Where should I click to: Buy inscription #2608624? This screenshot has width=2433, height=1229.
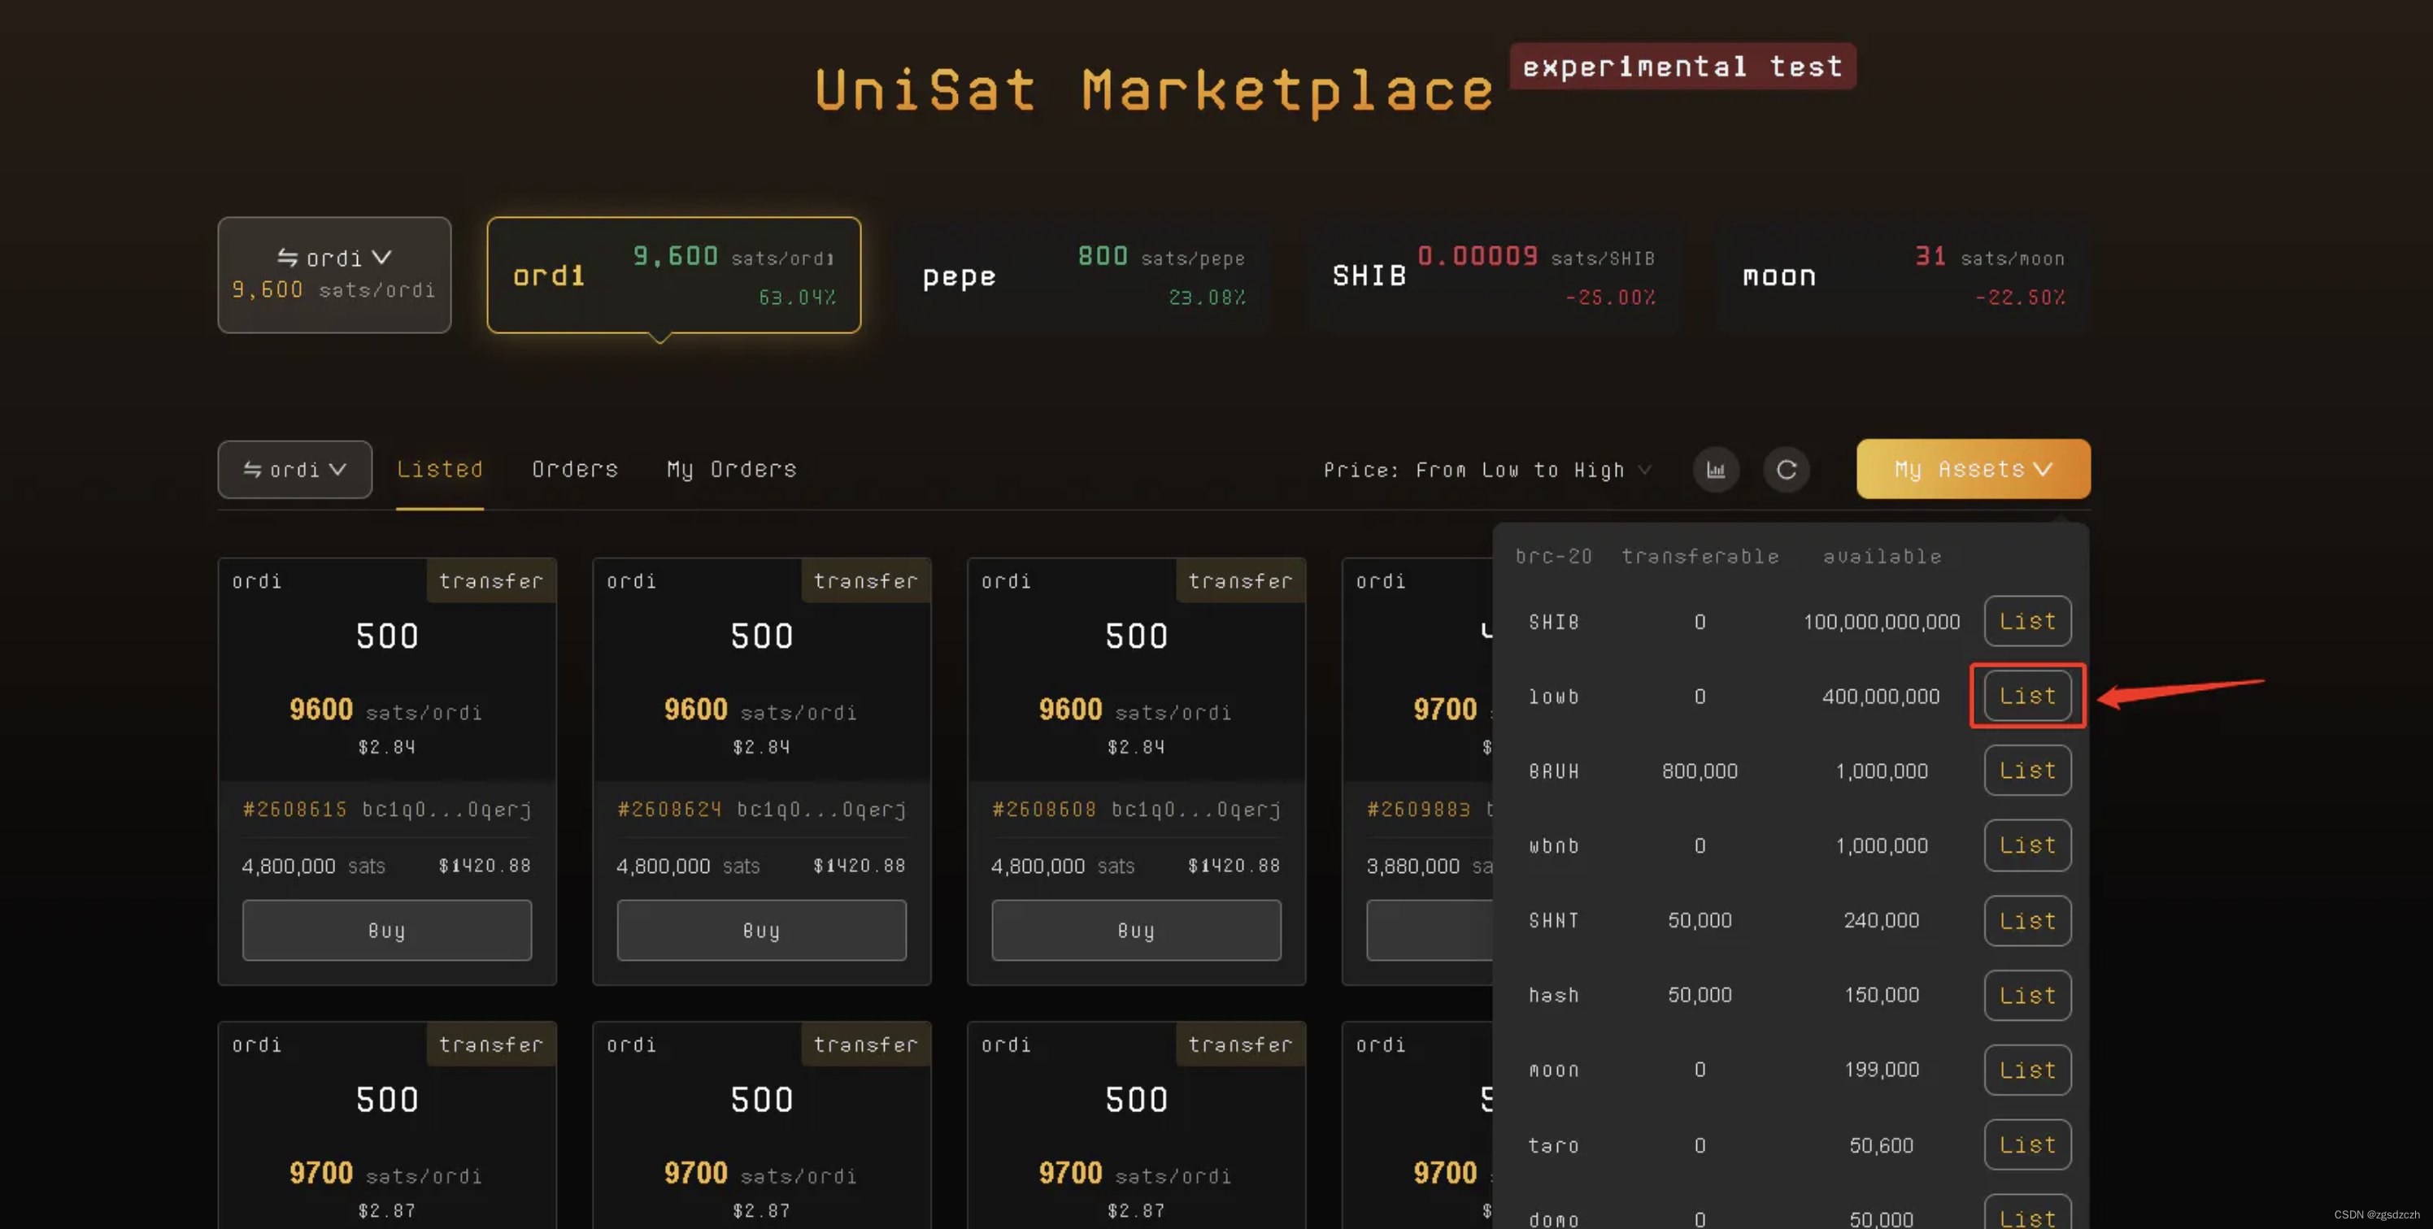click(x=761, y=930)
